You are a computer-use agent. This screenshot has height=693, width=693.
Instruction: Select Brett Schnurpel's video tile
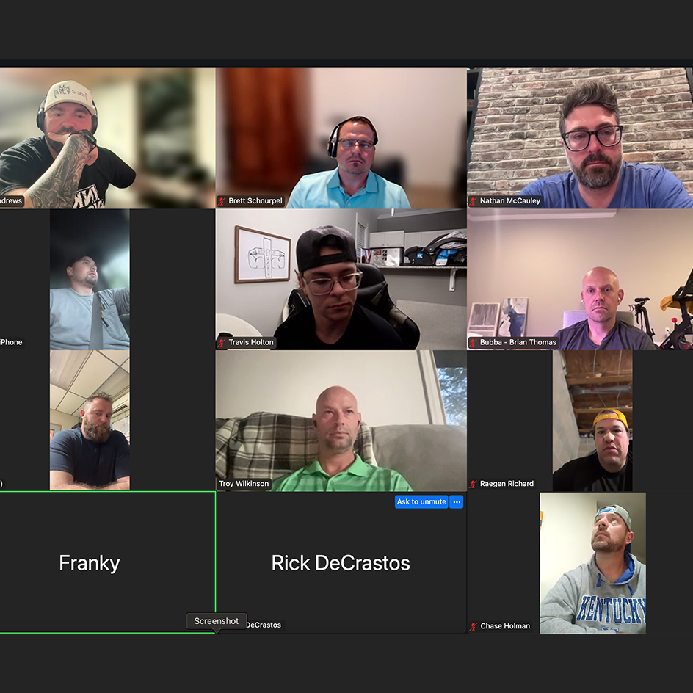click(341, 138)
